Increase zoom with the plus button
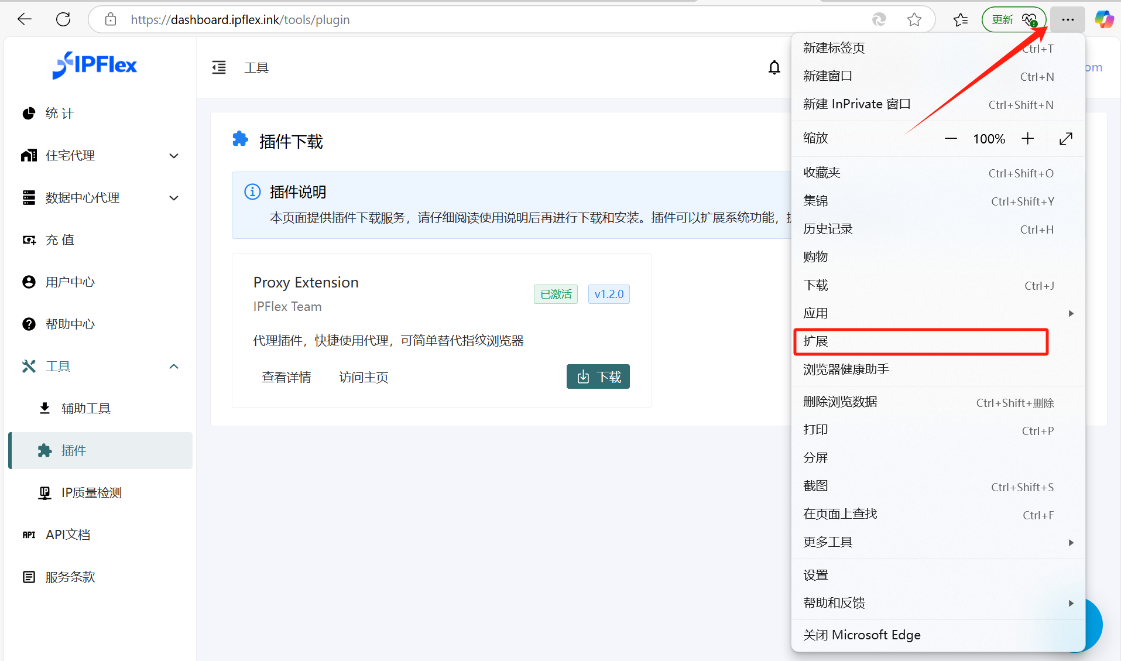The height and width of the screenshot is (661, 1121). [1027, 139]
